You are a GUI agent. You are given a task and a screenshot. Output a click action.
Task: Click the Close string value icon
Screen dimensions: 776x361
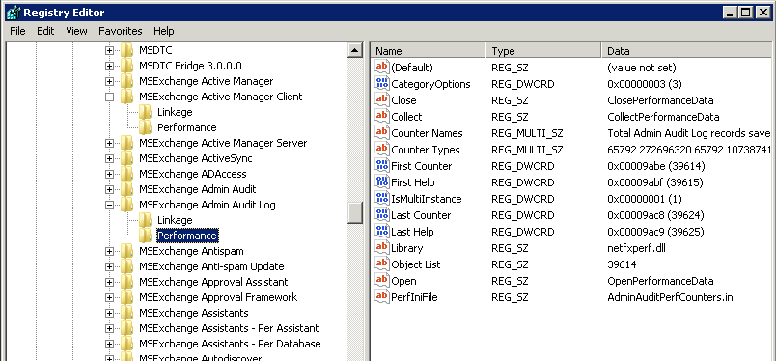click(381, 99)
